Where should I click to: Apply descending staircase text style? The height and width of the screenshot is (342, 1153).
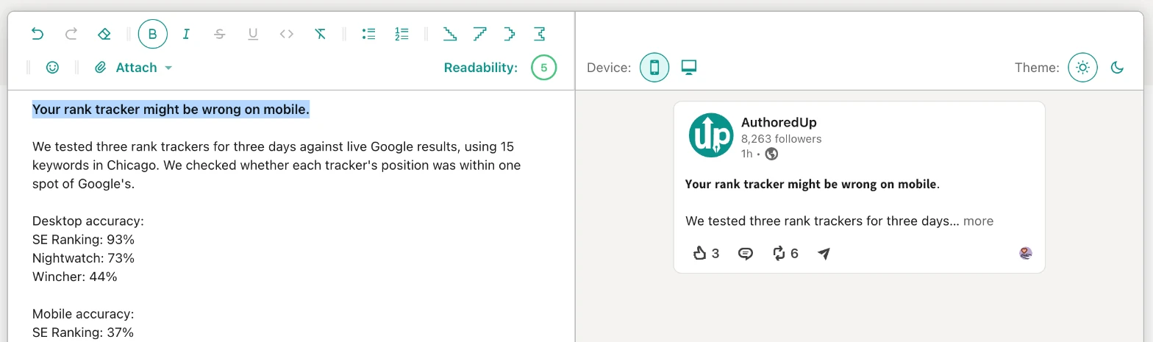(x=450, y=34)
